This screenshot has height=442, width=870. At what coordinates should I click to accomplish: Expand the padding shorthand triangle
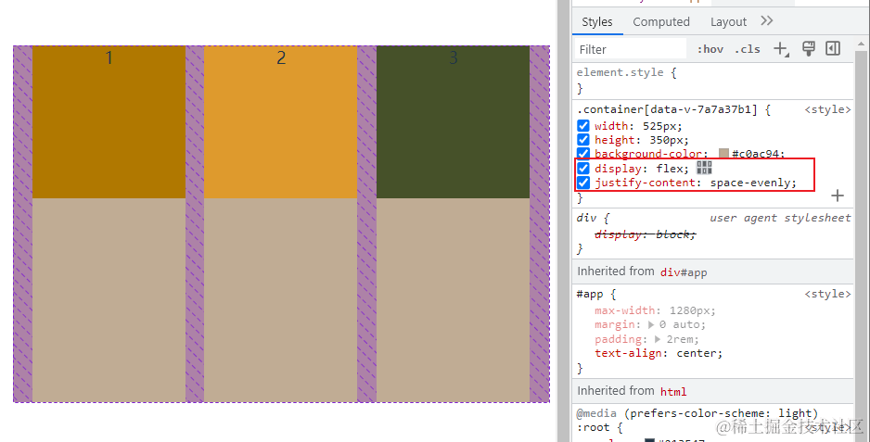658,339
